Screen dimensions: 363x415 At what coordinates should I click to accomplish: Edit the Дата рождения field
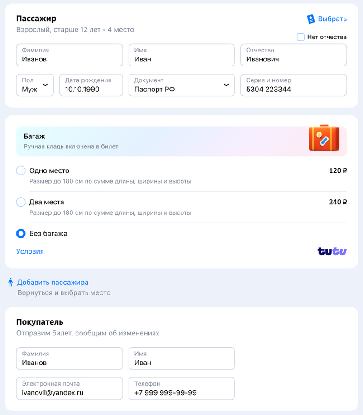tap(91, 85)
